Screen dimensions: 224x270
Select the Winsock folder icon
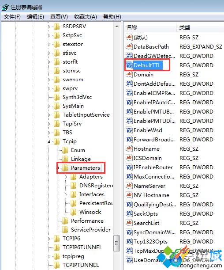tap(74, 212)
